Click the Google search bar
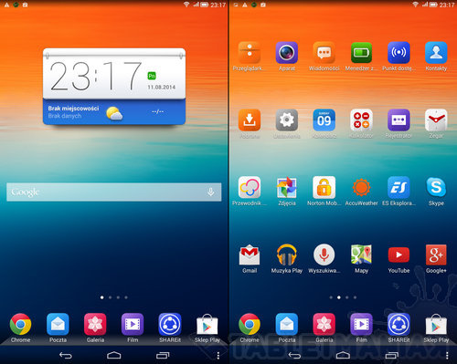Screen dimensions: 457x364 [x=114, y=192]
